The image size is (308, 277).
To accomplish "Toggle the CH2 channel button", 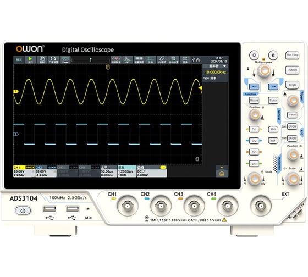I will click(254, 141).
